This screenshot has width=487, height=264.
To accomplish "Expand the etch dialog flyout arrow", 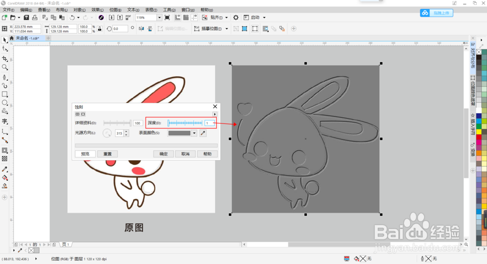I will [215, 114].
